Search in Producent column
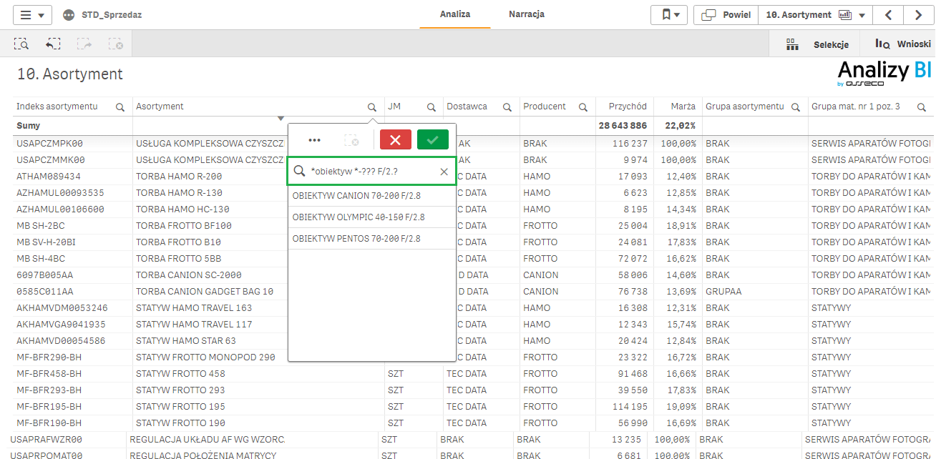The image size is (936, 459). [583, 107]
